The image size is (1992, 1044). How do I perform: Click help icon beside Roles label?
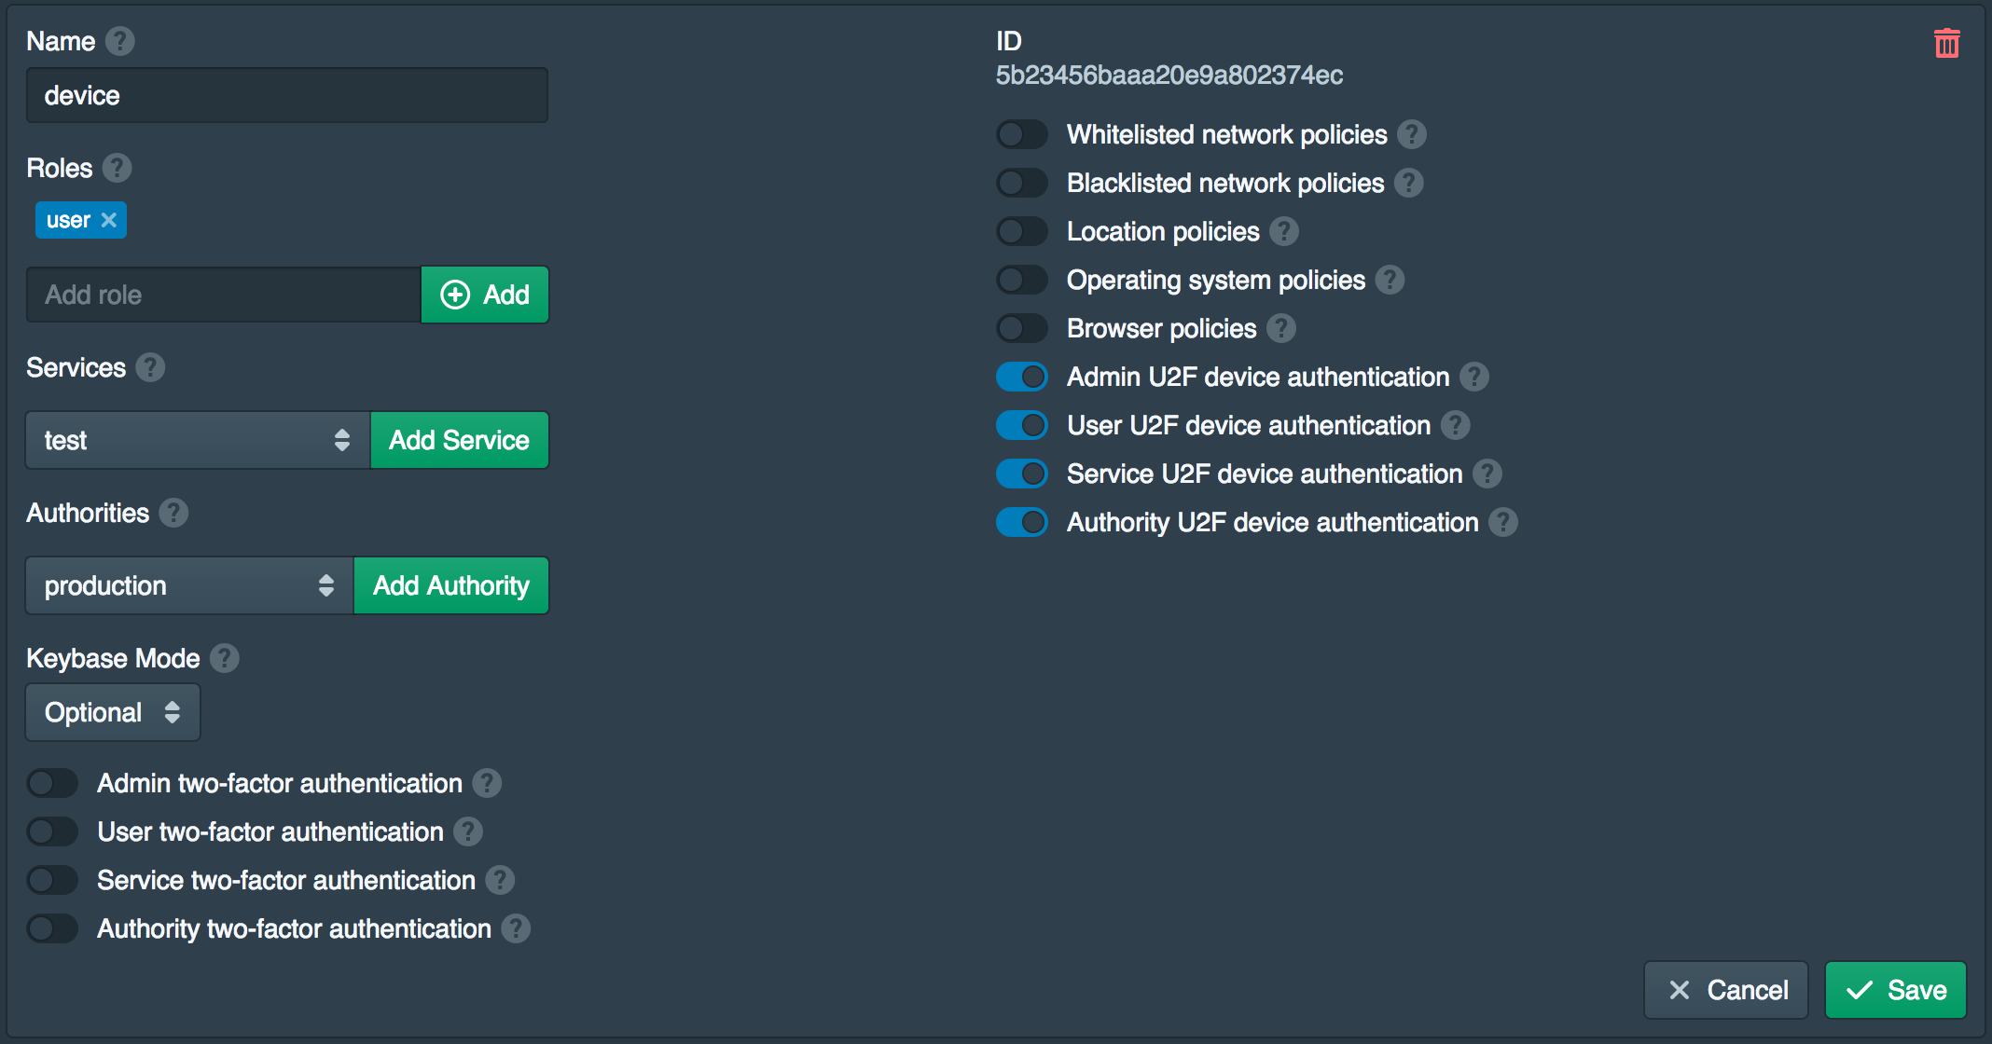118,168
